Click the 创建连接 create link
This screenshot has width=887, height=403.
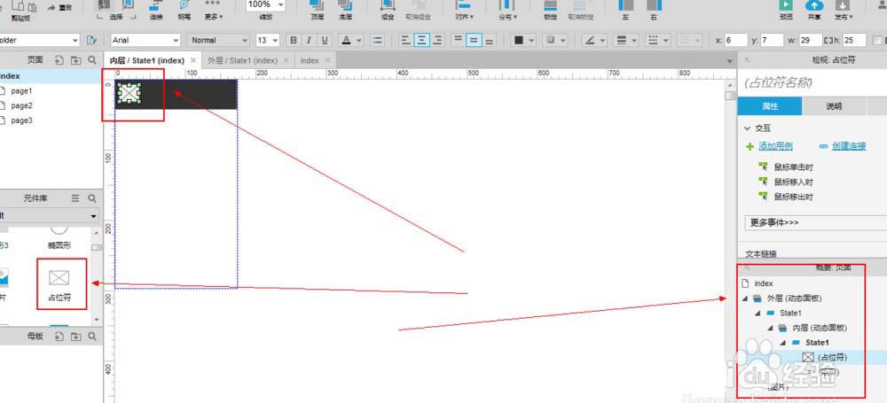[849, 146]
